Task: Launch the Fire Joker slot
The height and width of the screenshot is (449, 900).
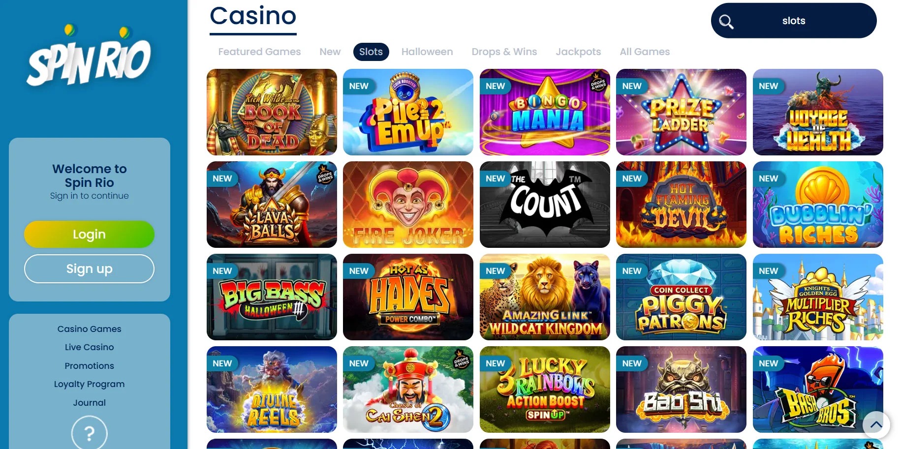Action: coord(408,205)
